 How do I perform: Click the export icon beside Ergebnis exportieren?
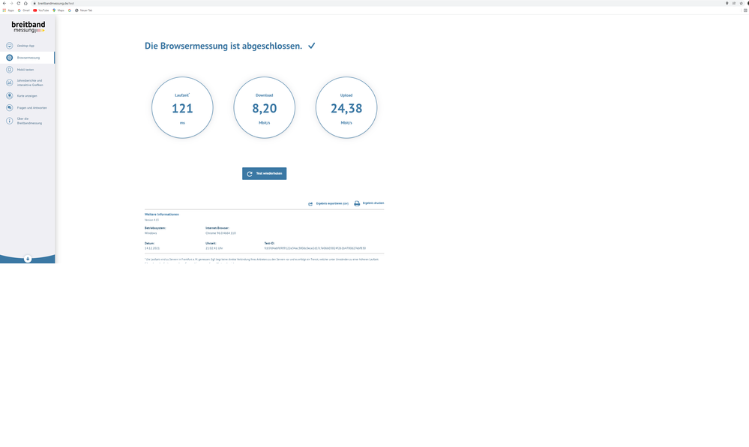pyautogui.click(x=310, y=204)
